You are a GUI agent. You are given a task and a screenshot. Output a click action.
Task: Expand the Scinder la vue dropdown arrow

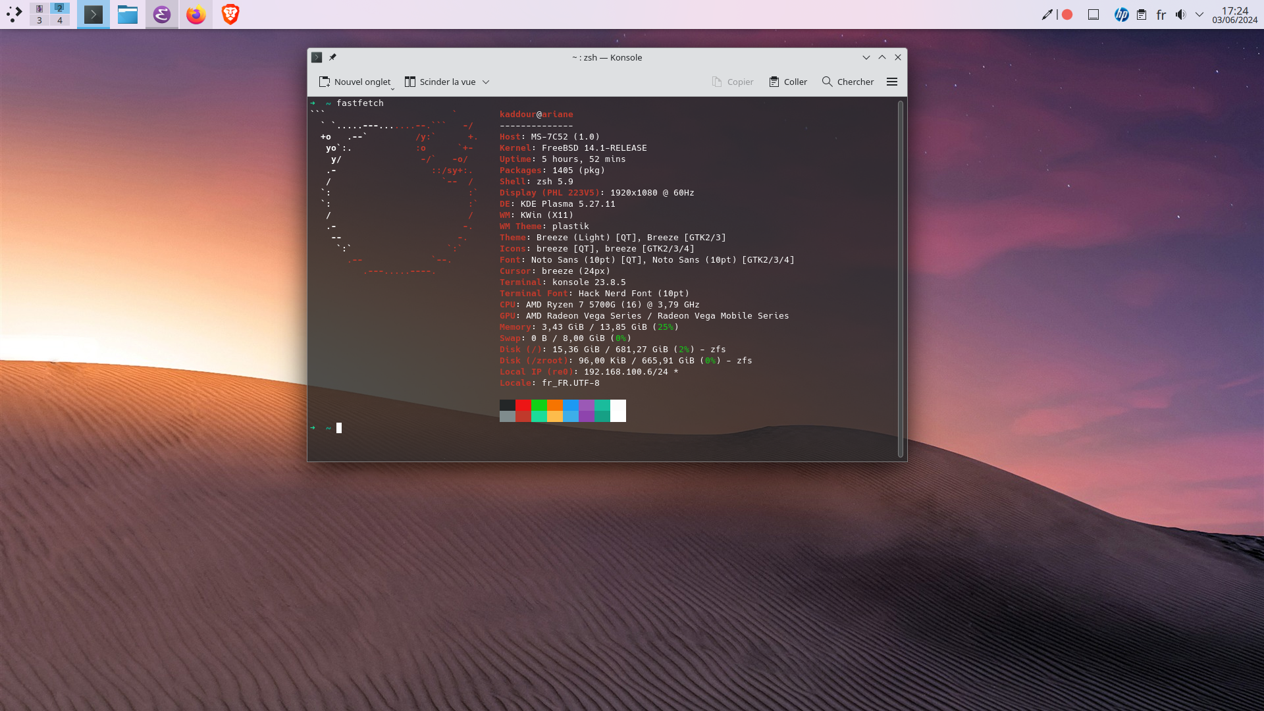486,82
